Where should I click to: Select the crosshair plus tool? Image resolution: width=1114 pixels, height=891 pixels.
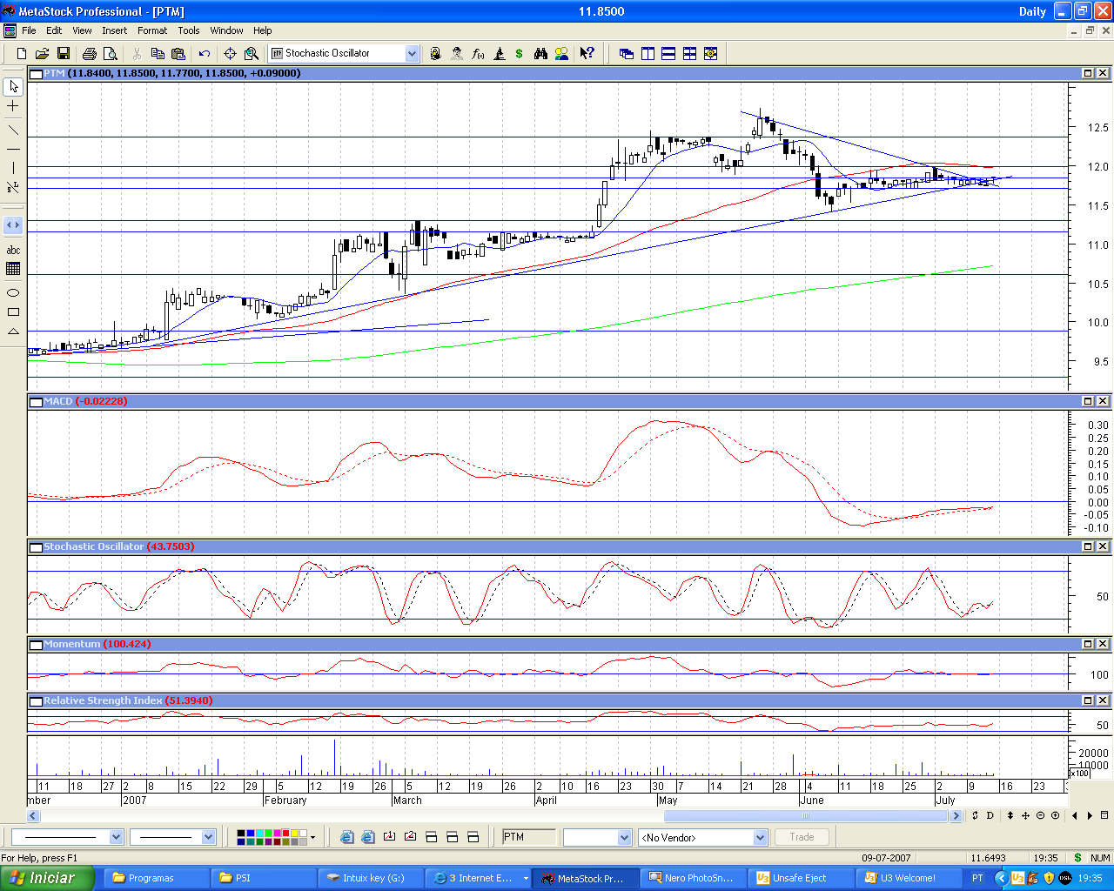coord(13,106)
